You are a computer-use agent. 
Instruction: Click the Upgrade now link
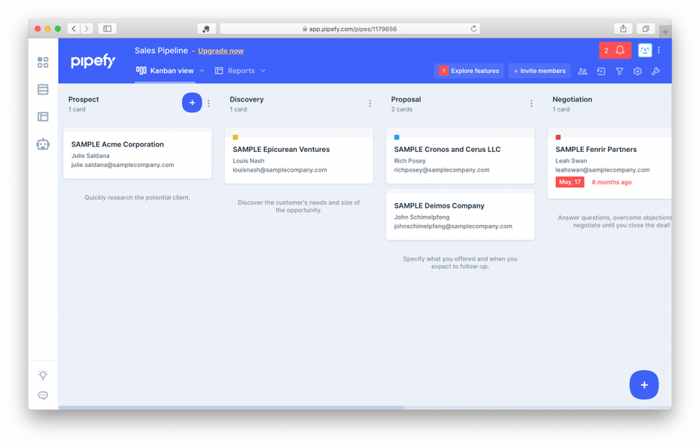click(x=221, y=51)
